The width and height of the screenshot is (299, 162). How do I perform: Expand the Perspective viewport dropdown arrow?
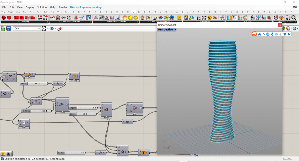tap(175, 30)
